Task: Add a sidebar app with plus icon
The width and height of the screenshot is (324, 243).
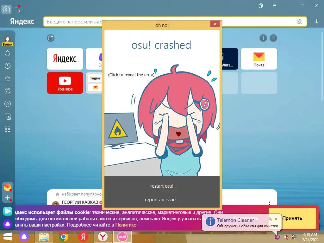Action: [x=8, y=198]
